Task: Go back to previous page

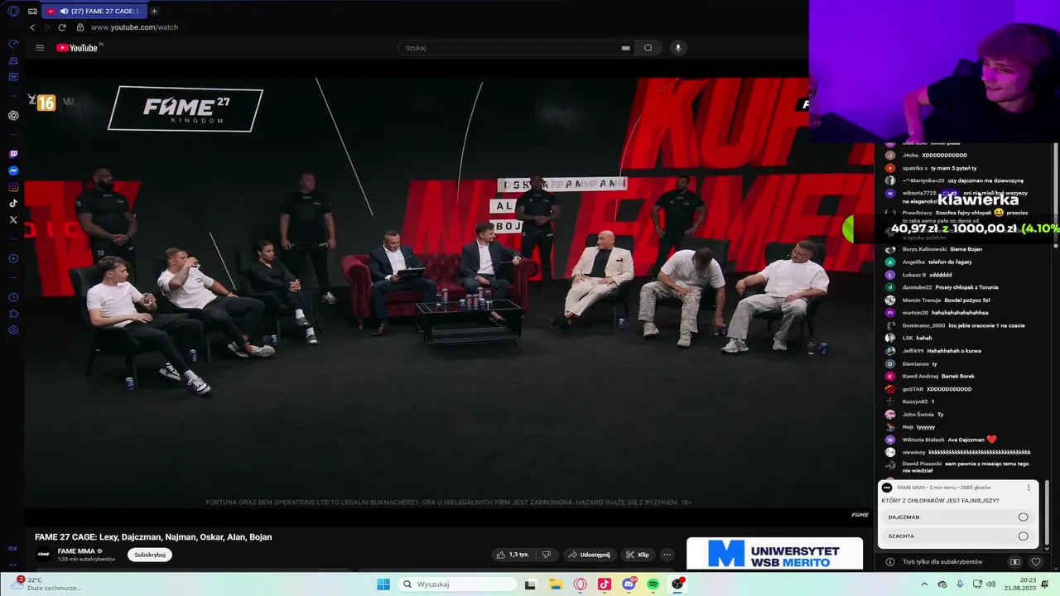Action: coord(32,27)
